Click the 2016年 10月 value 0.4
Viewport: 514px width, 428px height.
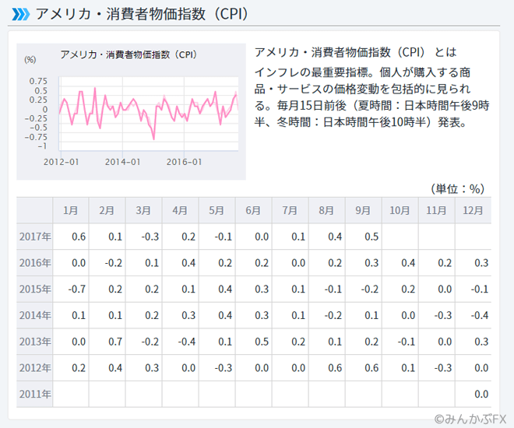(408, 262)
